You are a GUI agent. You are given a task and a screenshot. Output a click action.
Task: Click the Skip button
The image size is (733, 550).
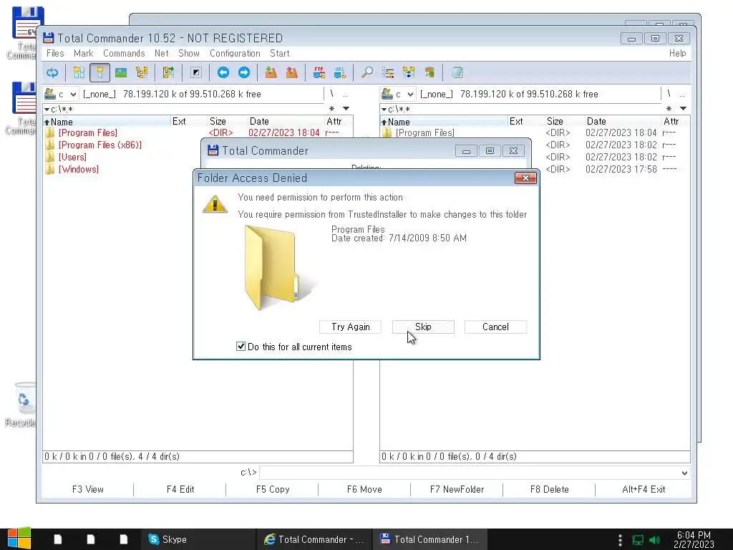[423, 327]
